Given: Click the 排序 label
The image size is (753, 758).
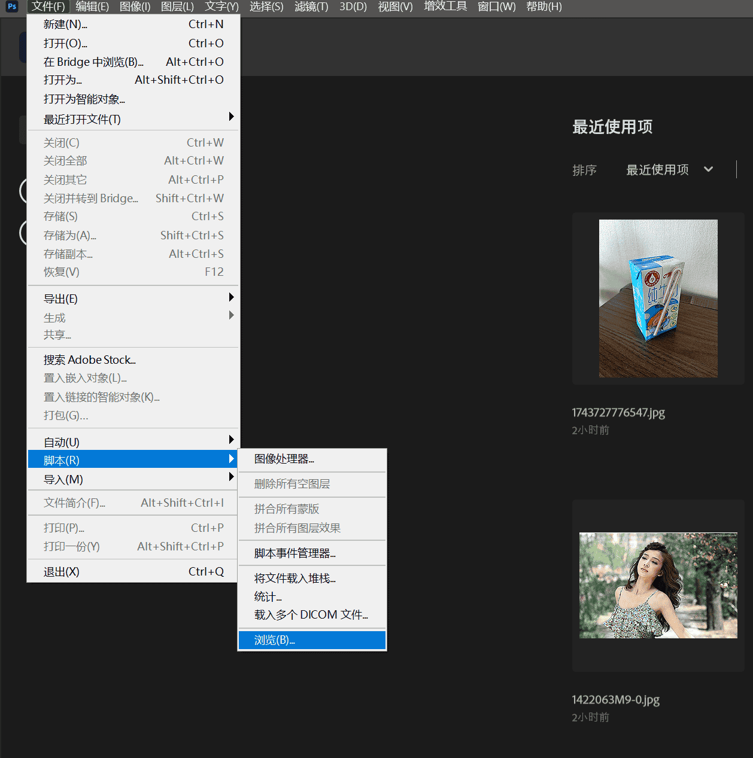Looking at the screenshot, I should tap(584, 170).
